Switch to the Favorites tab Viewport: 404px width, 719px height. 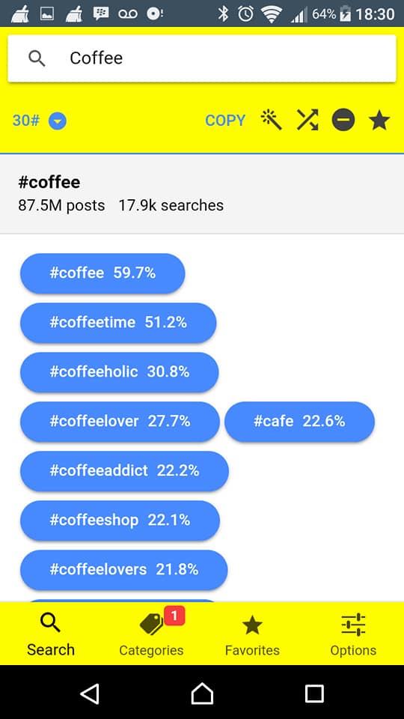(252, 635)
